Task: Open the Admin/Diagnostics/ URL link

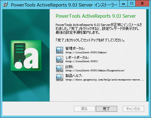Action: 95,70
